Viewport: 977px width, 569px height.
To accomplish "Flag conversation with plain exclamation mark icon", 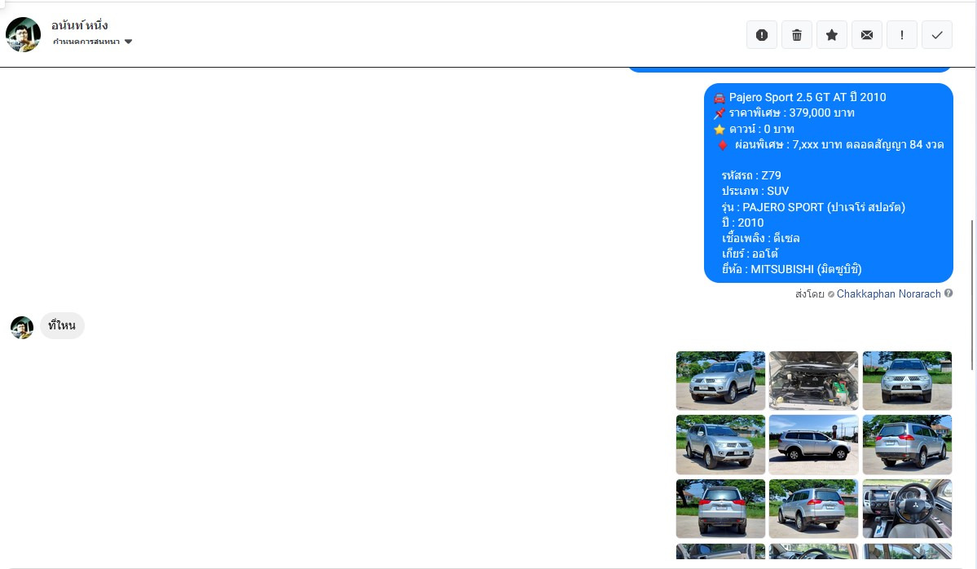I will click(902, 35).
